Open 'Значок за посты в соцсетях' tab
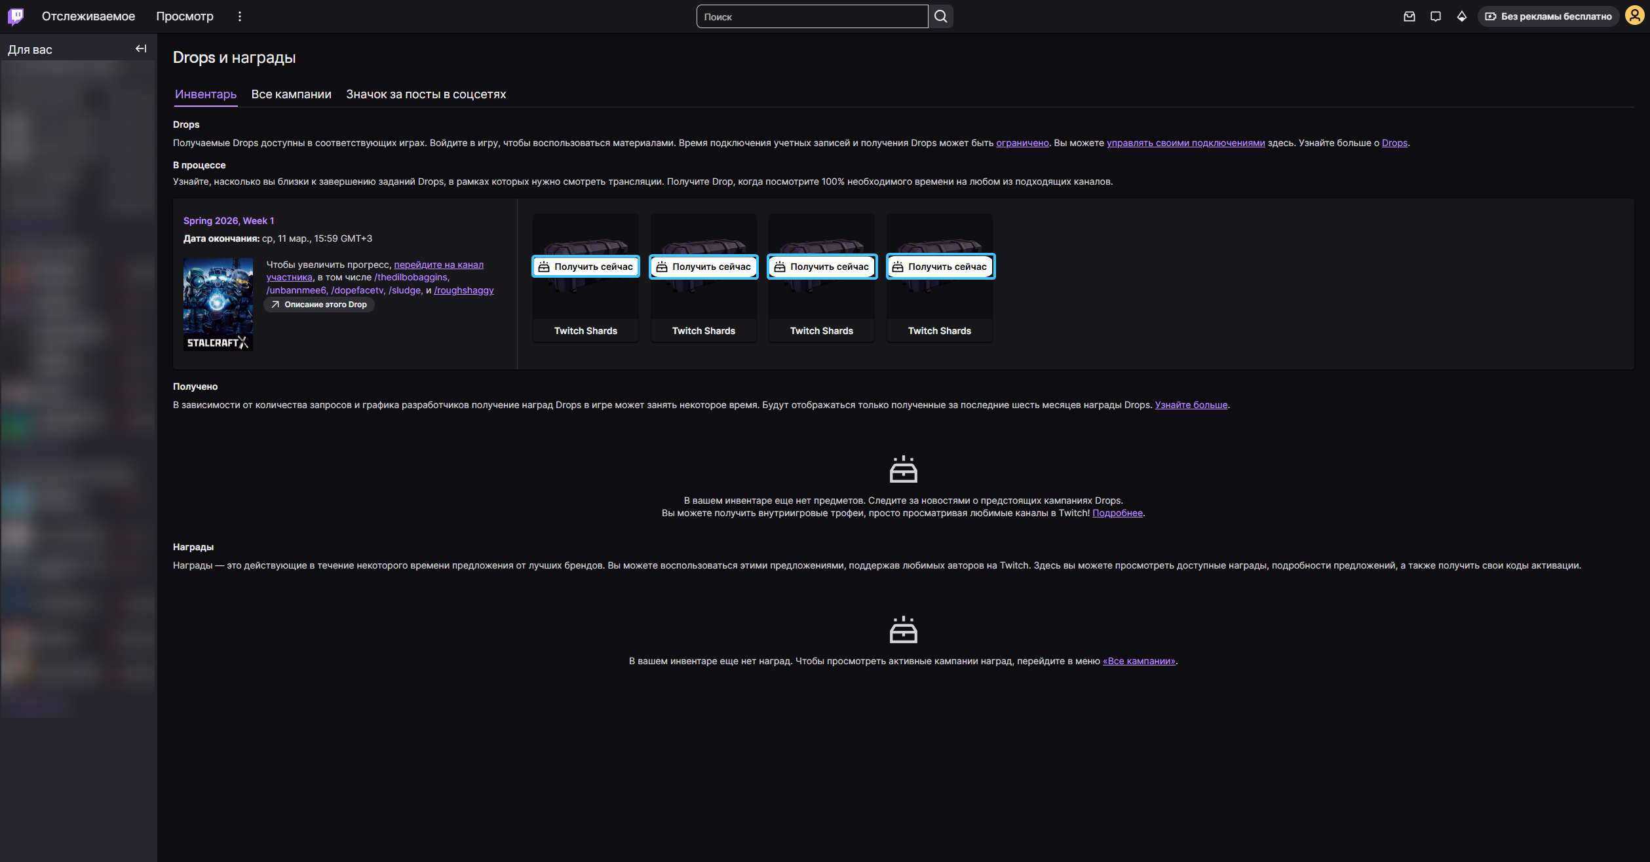The height and width of the screenshot is (862, 1650). (426, 94)
